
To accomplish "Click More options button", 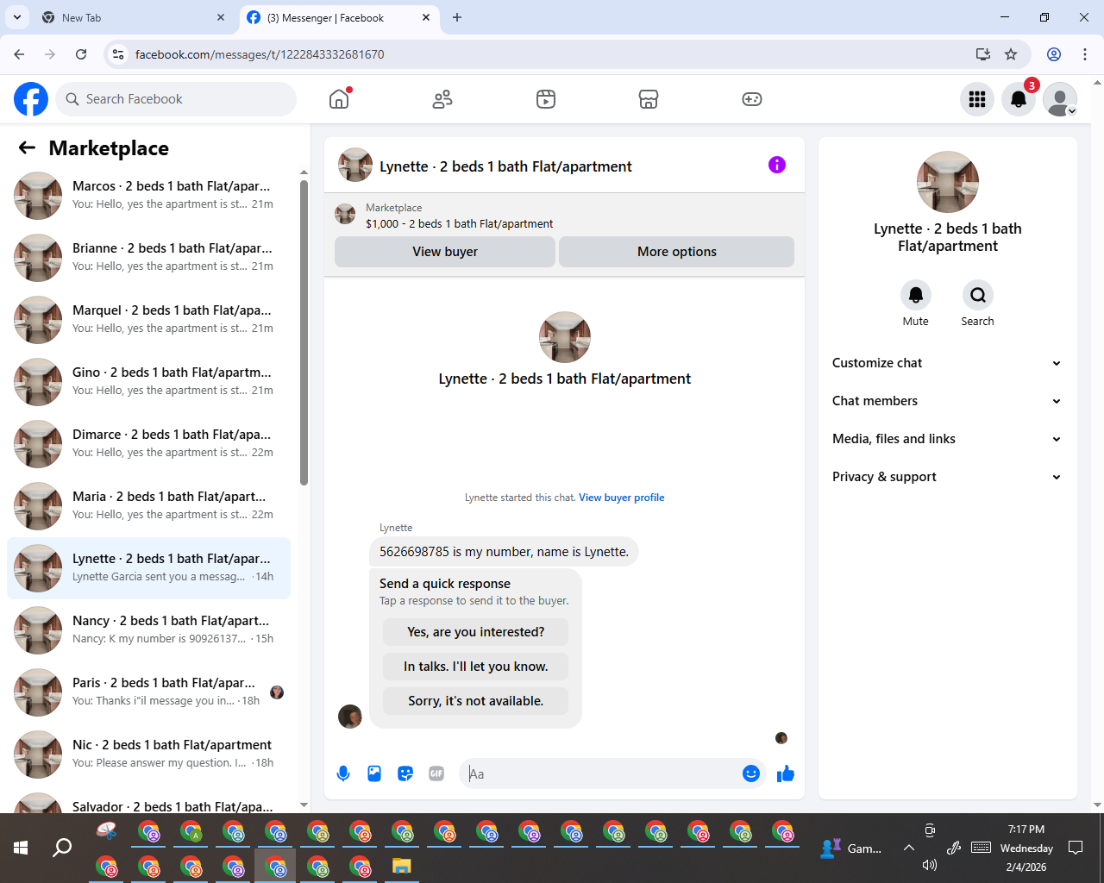I will click(x=677, y=252).
